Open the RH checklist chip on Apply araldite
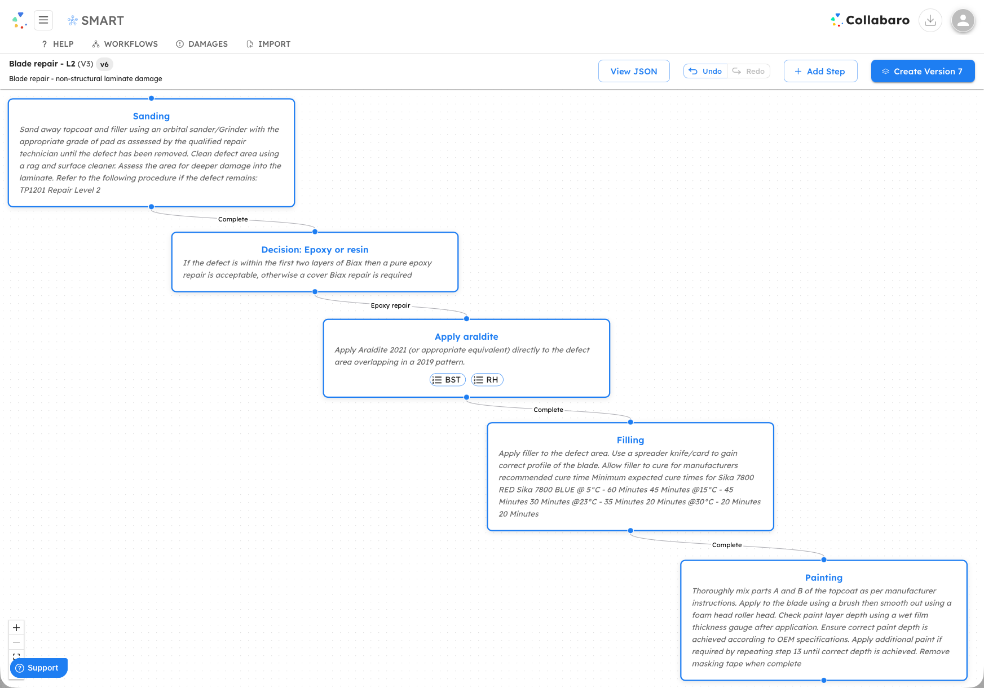This screenshot has height=688, width=984. [487, 379]
